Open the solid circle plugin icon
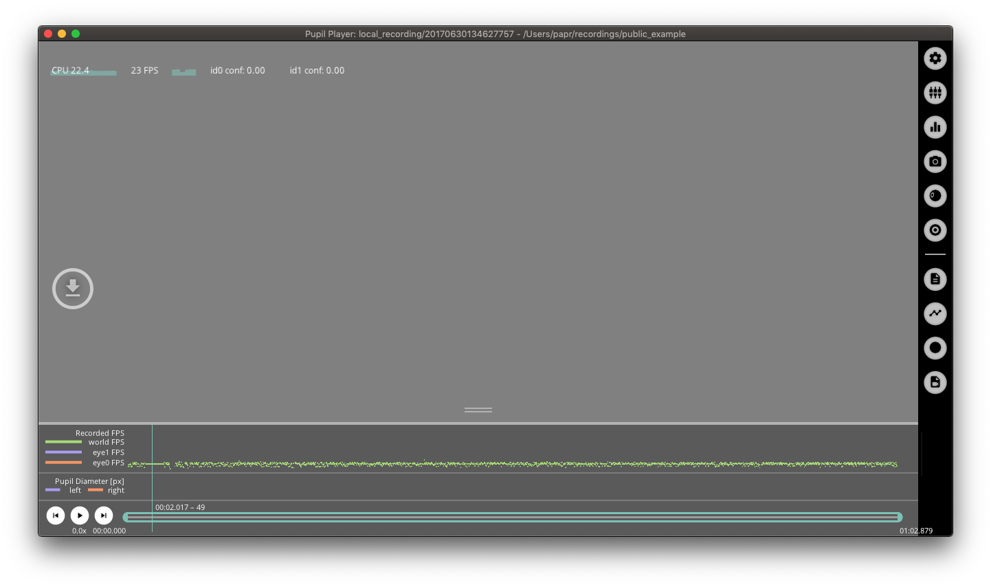Image resolution: width=991 pixels, height=587 pixels. [x=935, y=348]
